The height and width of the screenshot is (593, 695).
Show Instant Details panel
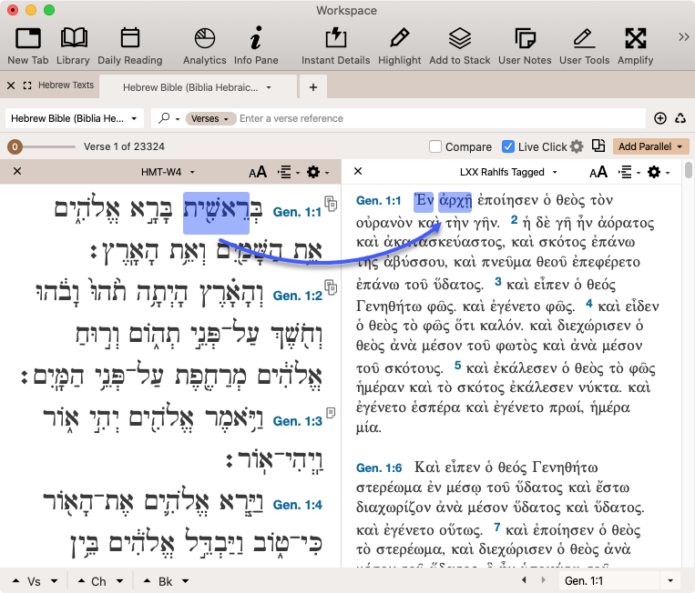[x=335, y=45]
